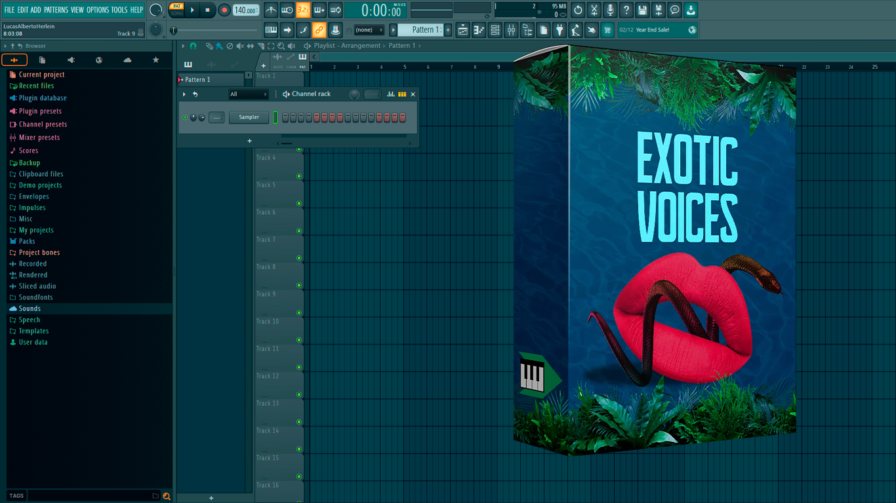
Task: Open the TOOLS menu
Action: 119,10
